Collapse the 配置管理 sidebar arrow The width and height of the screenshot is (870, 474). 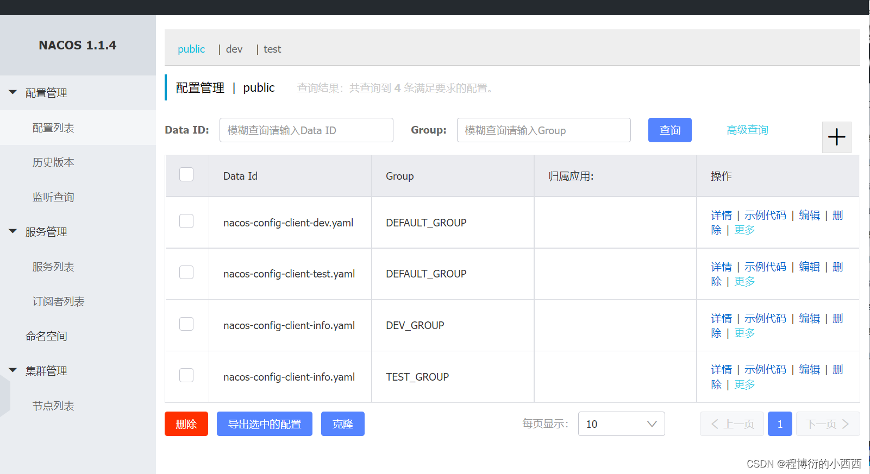13,92
